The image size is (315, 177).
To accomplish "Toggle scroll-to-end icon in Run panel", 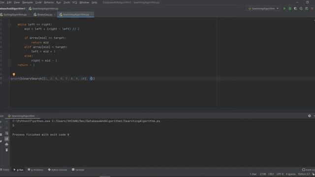I will (6, 139).
